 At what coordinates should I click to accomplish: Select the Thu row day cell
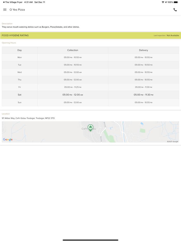point(20,80)
